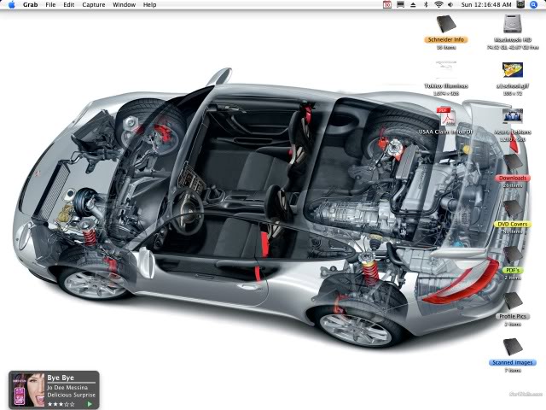546x410 pixels.
Task: Click the green PDF's label
Action: point(513,270)
